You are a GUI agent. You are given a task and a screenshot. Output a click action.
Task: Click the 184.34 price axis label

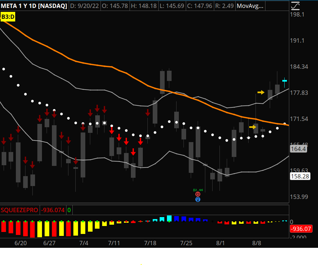[299, 66]
